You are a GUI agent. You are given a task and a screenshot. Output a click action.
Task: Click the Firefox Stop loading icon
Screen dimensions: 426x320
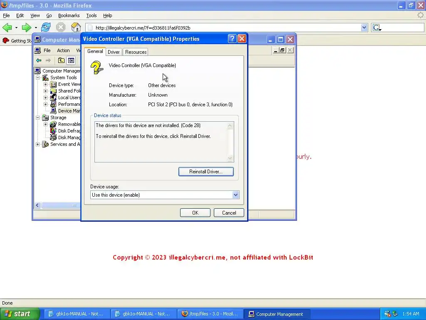point(61,27)
